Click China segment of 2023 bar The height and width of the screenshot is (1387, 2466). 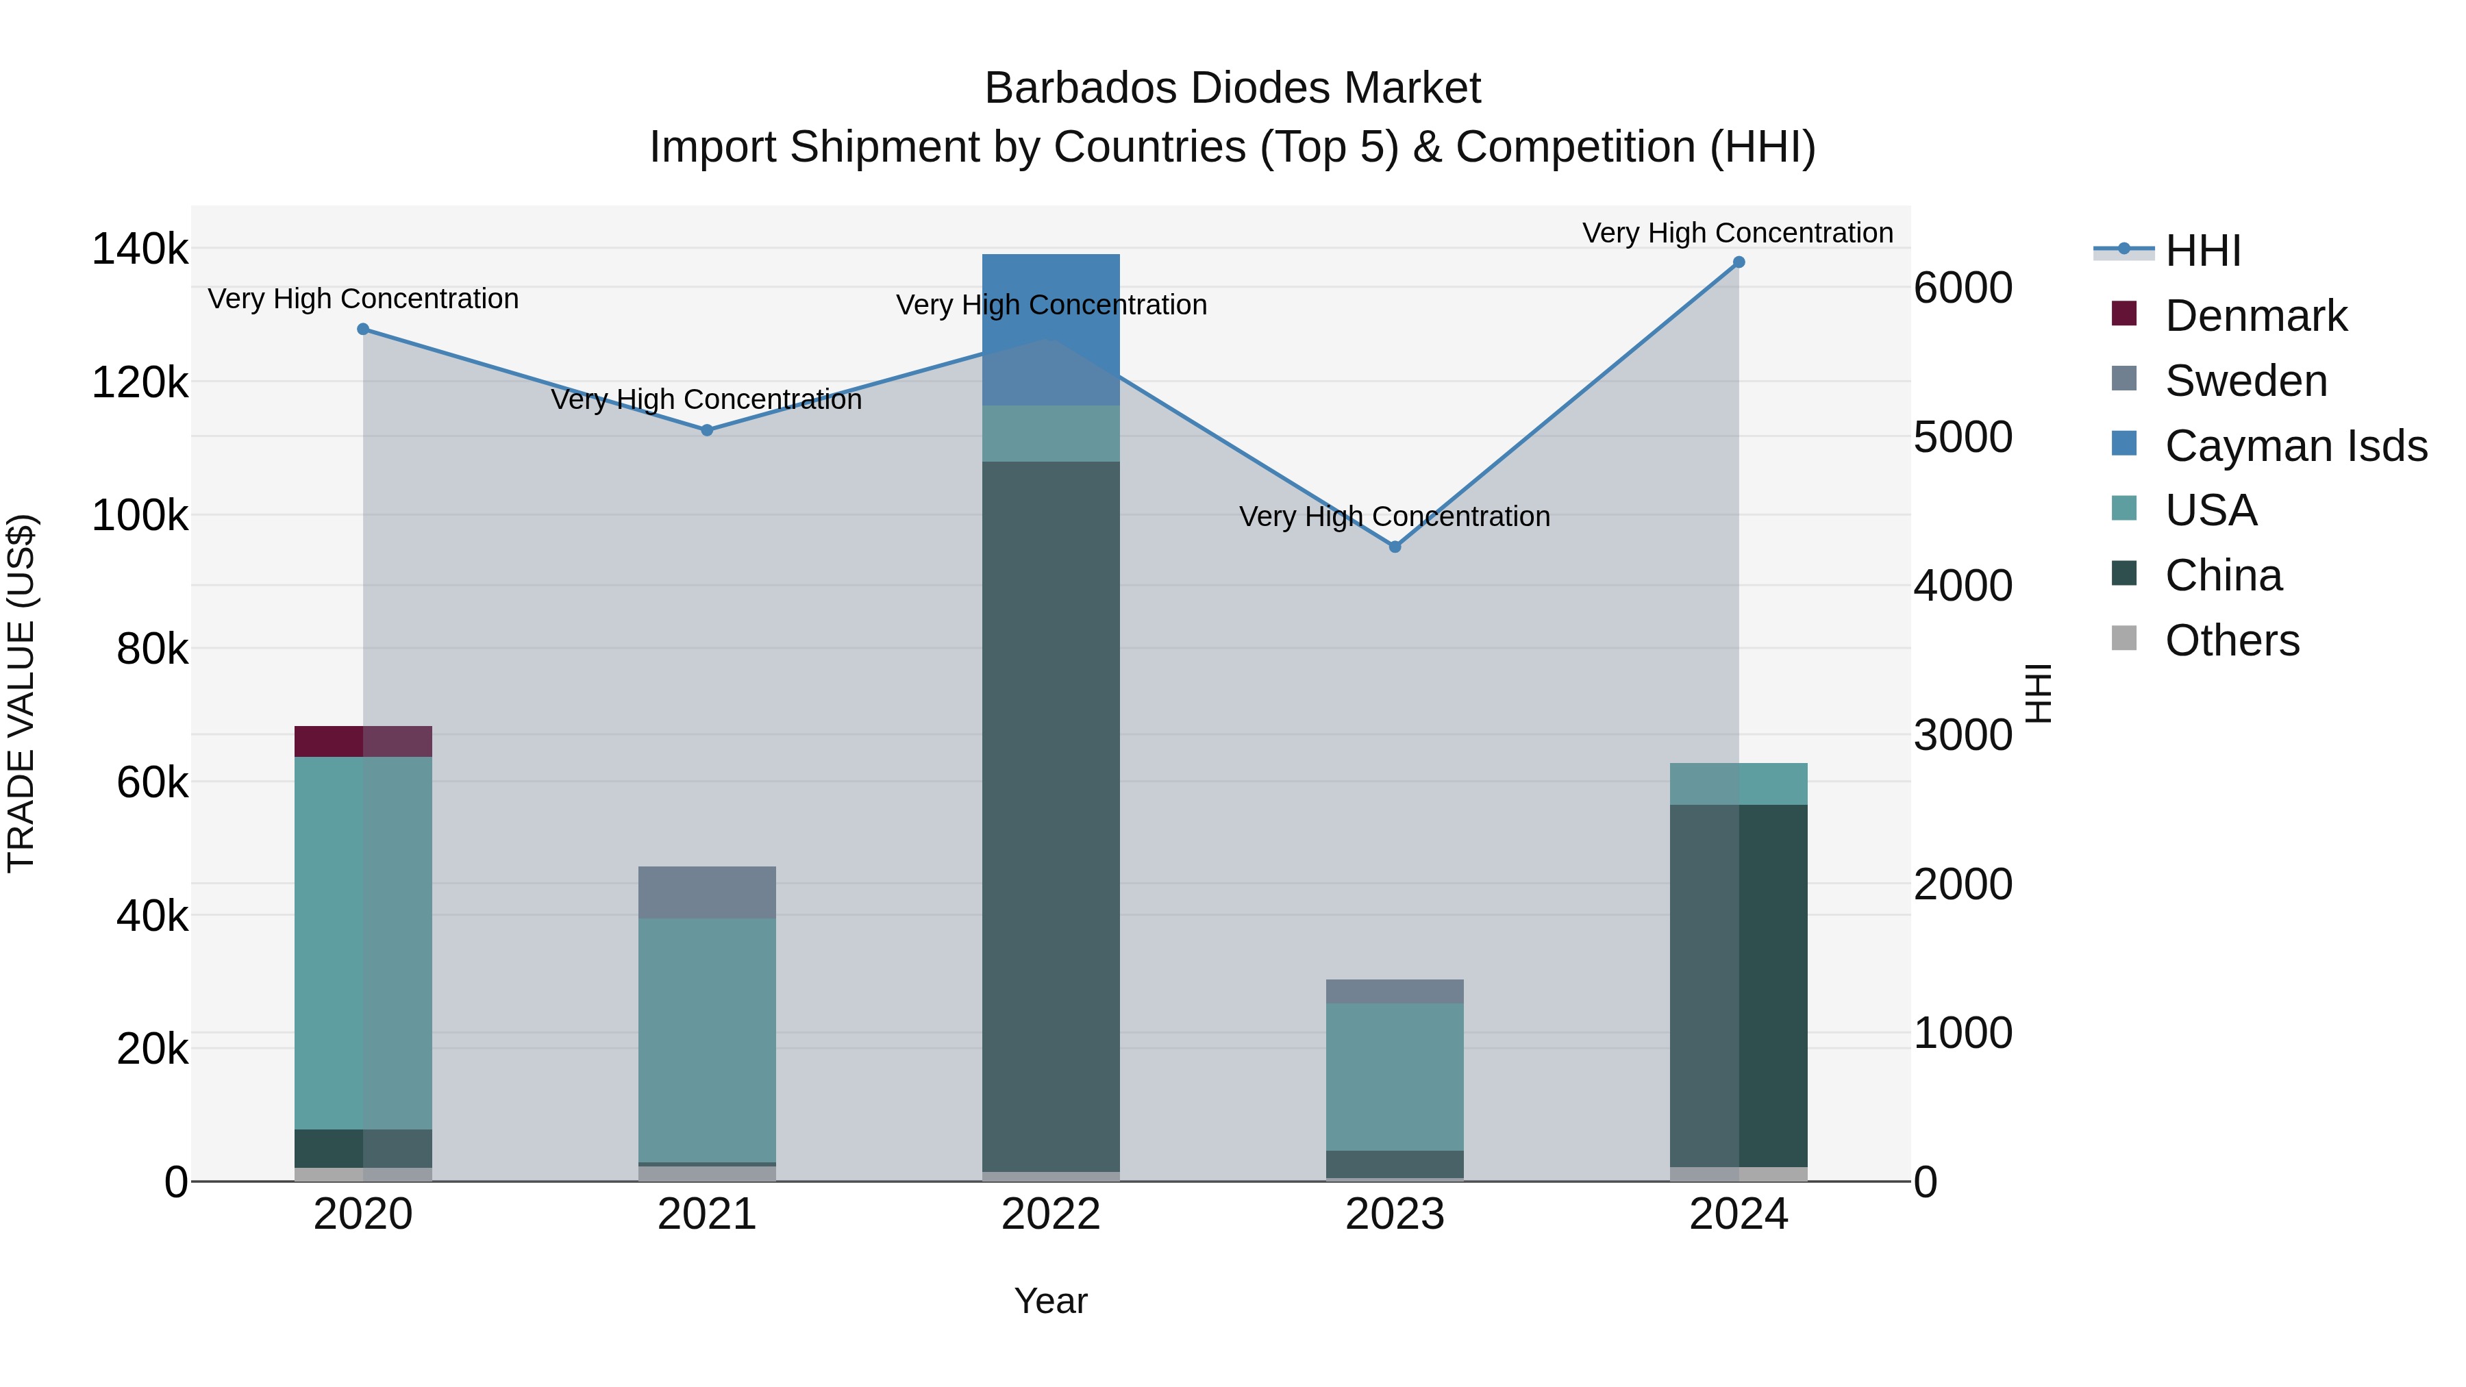(1395, 1164)
